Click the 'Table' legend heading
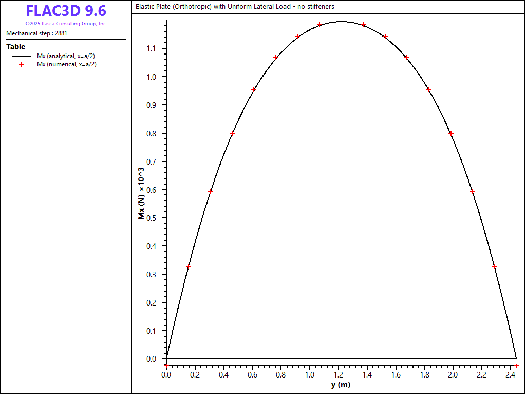The height and width of the screenshot is (395, 526). [x=15, y=47]
